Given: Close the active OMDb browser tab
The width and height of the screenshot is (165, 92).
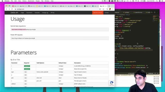Looking at the screenshot, I should pyautogui.click(x=106, y=6).
